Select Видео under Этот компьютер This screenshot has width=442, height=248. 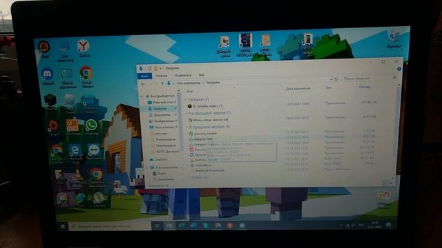tap(160, 174)
